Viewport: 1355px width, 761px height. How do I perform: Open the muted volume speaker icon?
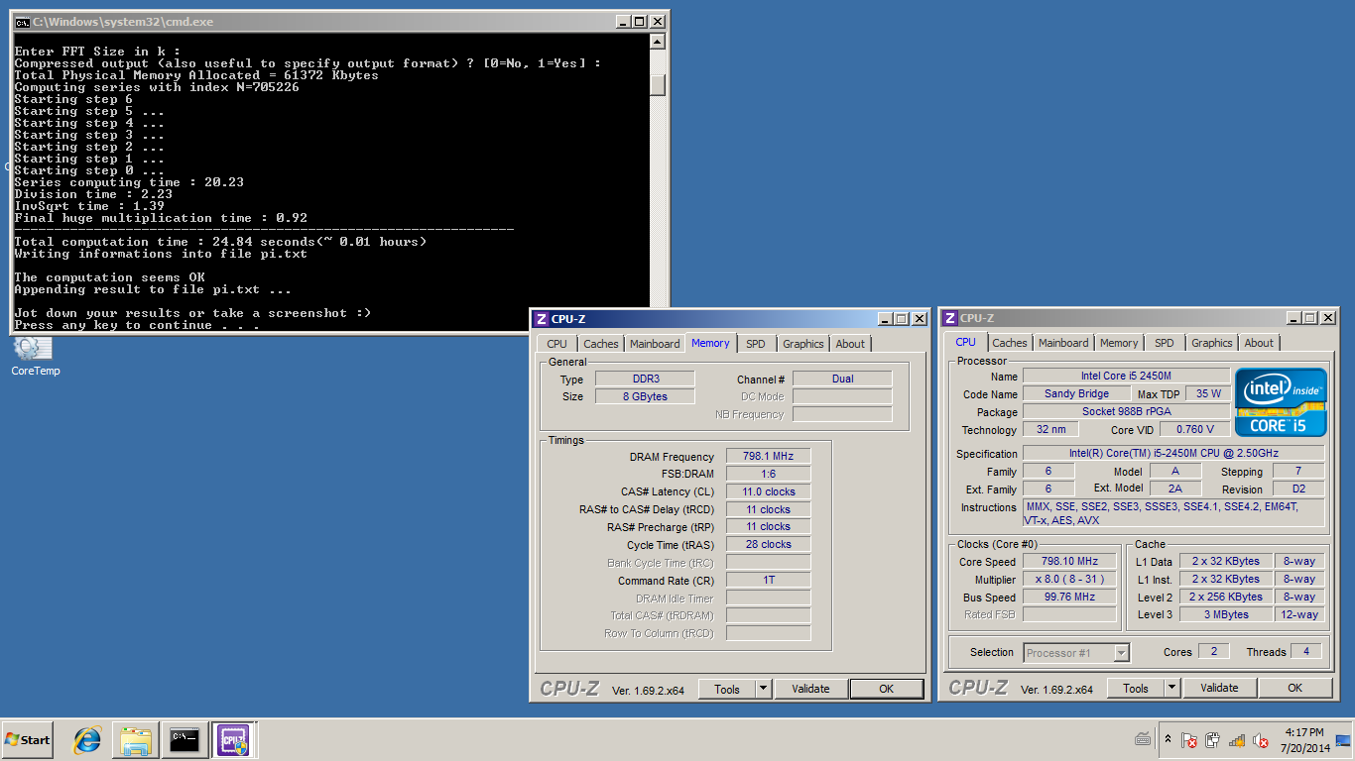point(1261,740)
